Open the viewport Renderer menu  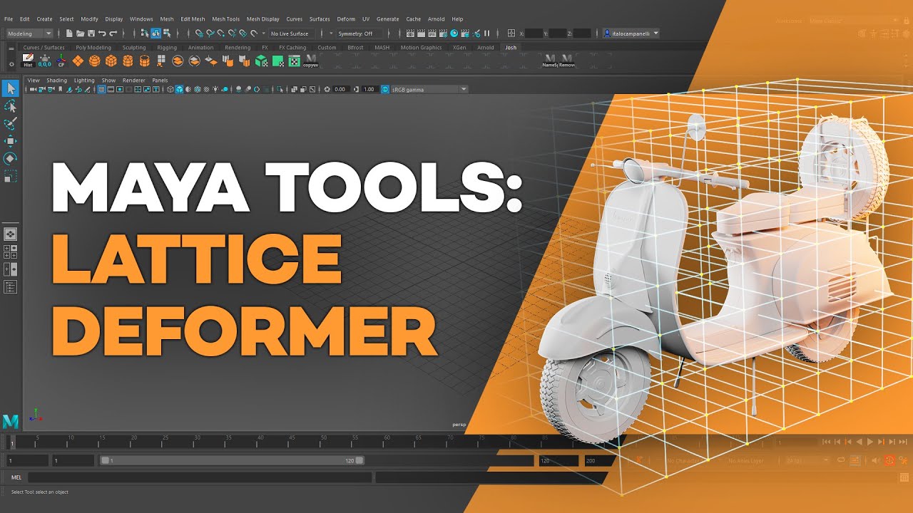click(133, 81)
